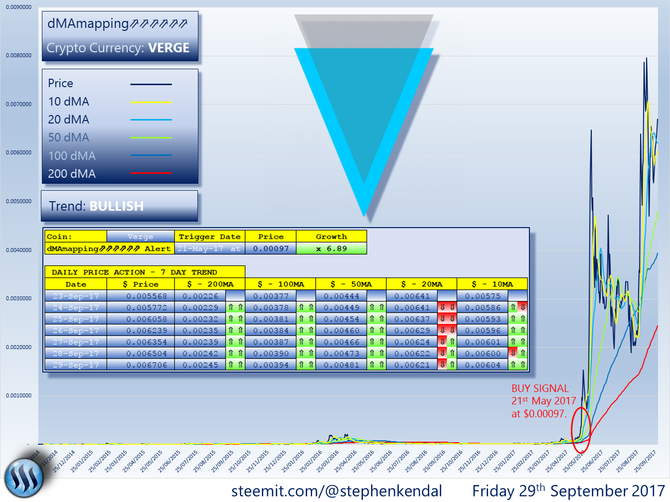
Task: Click the 10MA up arrows for 26-Sep-17
Action: tap(518, 331)
